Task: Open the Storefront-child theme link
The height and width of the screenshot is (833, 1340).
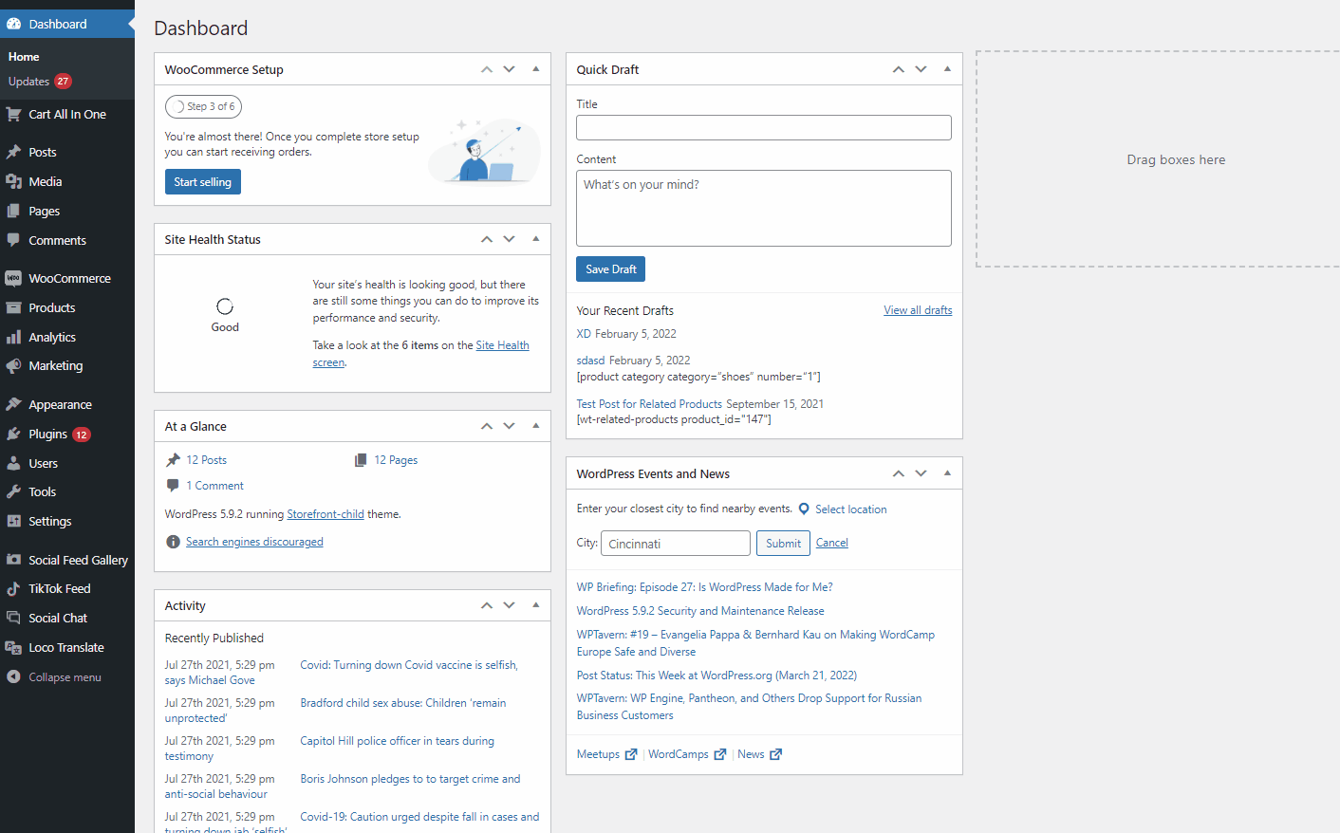Action: click(326, 514)
